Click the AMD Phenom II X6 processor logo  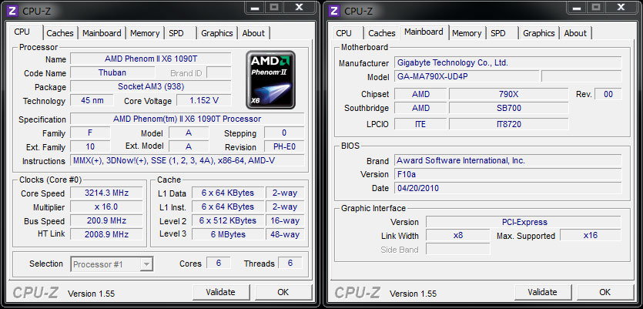click(270, 79)
